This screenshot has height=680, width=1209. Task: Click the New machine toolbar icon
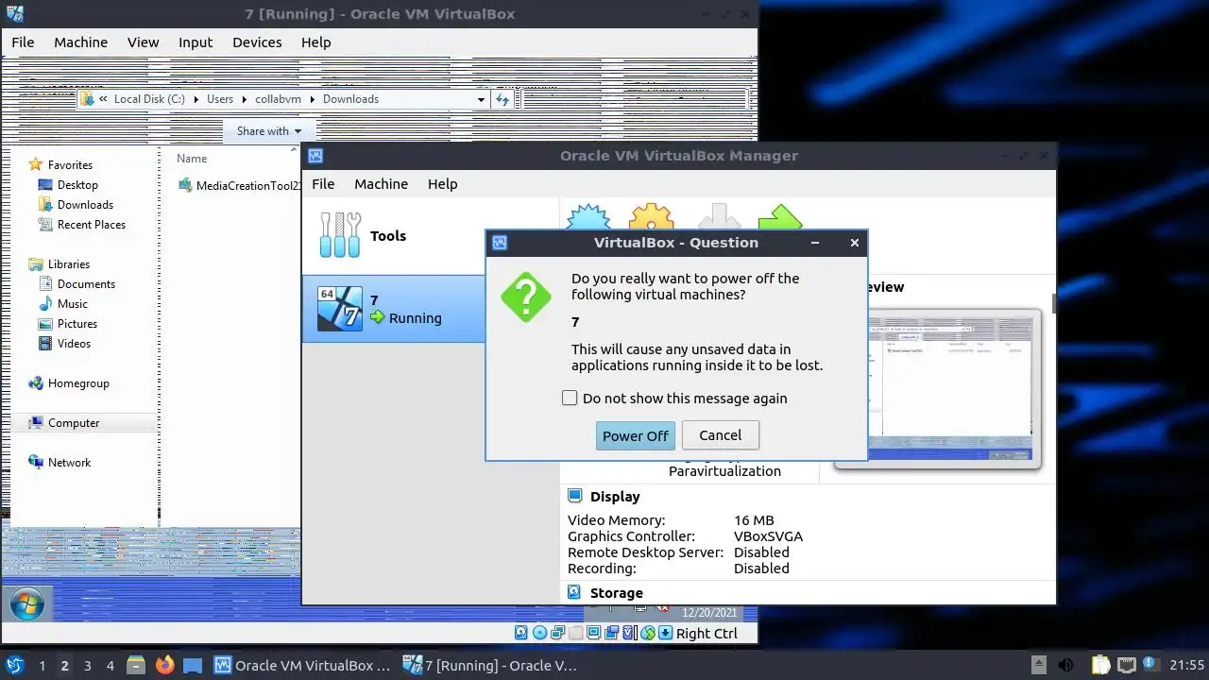click(x=588, y=217)
